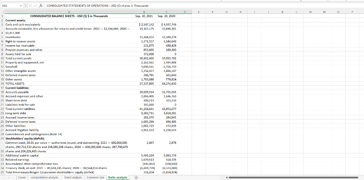The image size is (364, 180).
Task: Click the 'CONSOLIDATED BALANCE SHEETS' title cell
Action: (69, 16)
